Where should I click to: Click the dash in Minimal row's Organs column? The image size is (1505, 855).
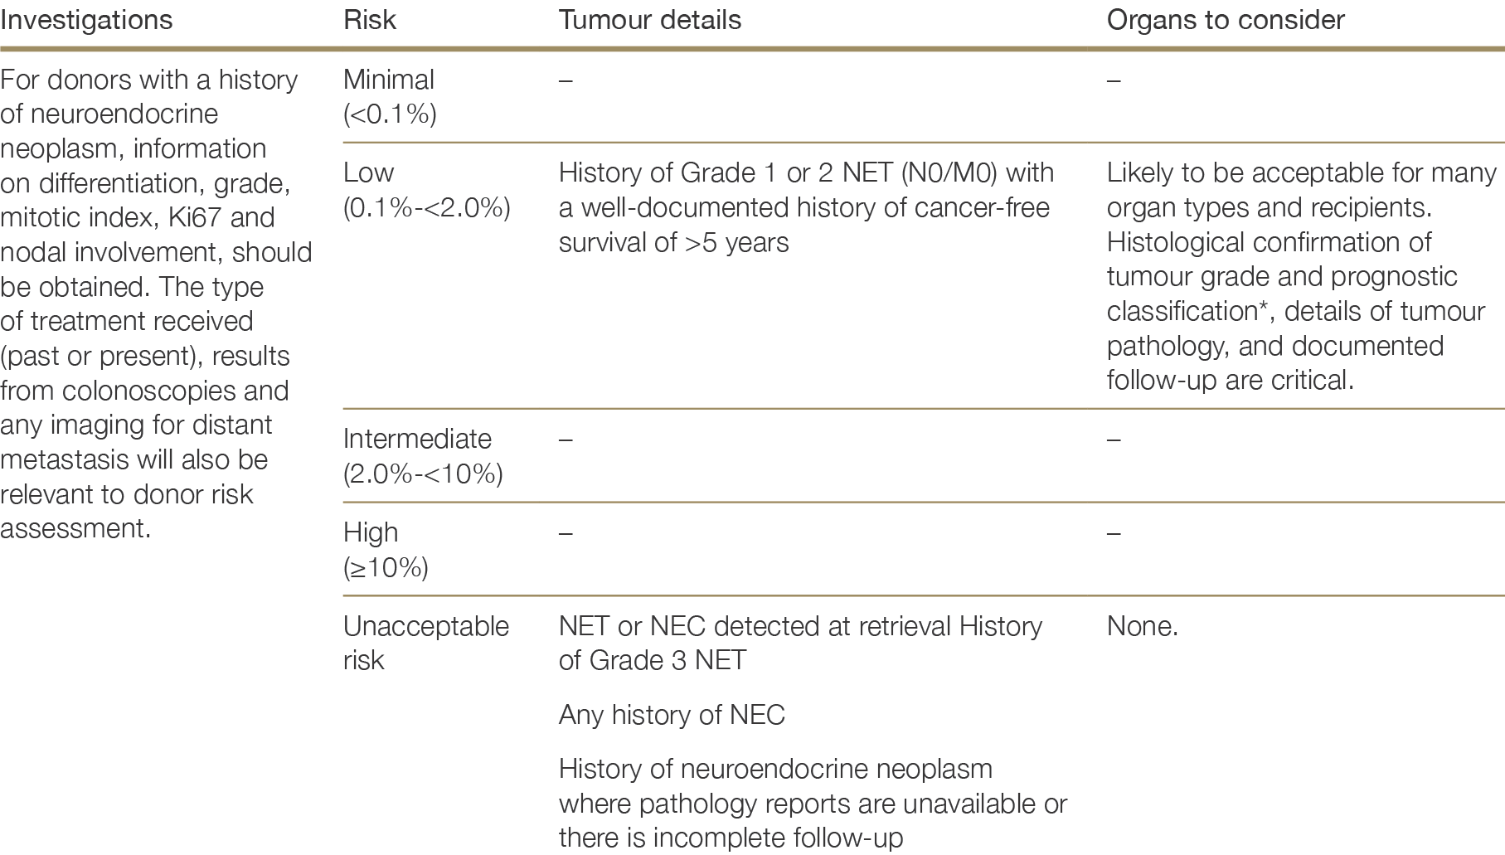1114,80
